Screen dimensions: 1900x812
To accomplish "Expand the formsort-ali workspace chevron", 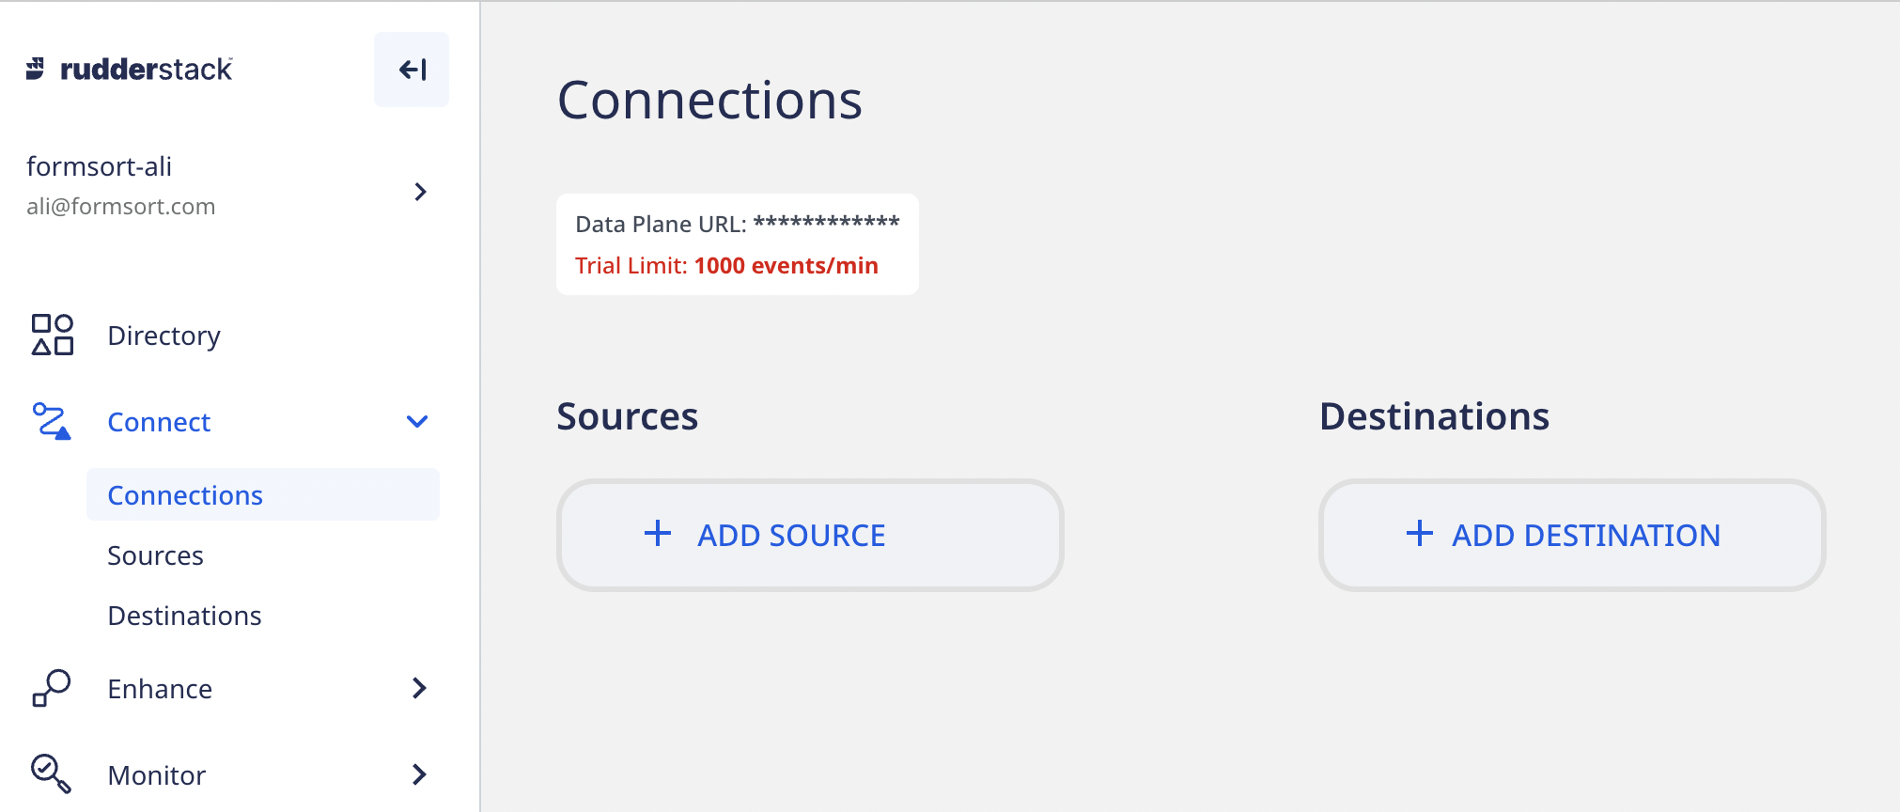I will [x=420, y=192].
